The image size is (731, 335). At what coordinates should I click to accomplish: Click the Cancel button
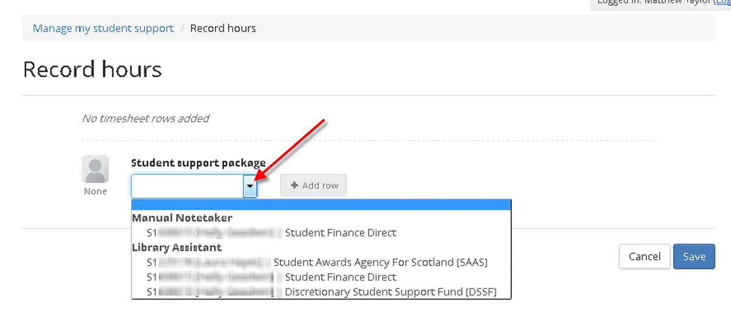[644, 257]
